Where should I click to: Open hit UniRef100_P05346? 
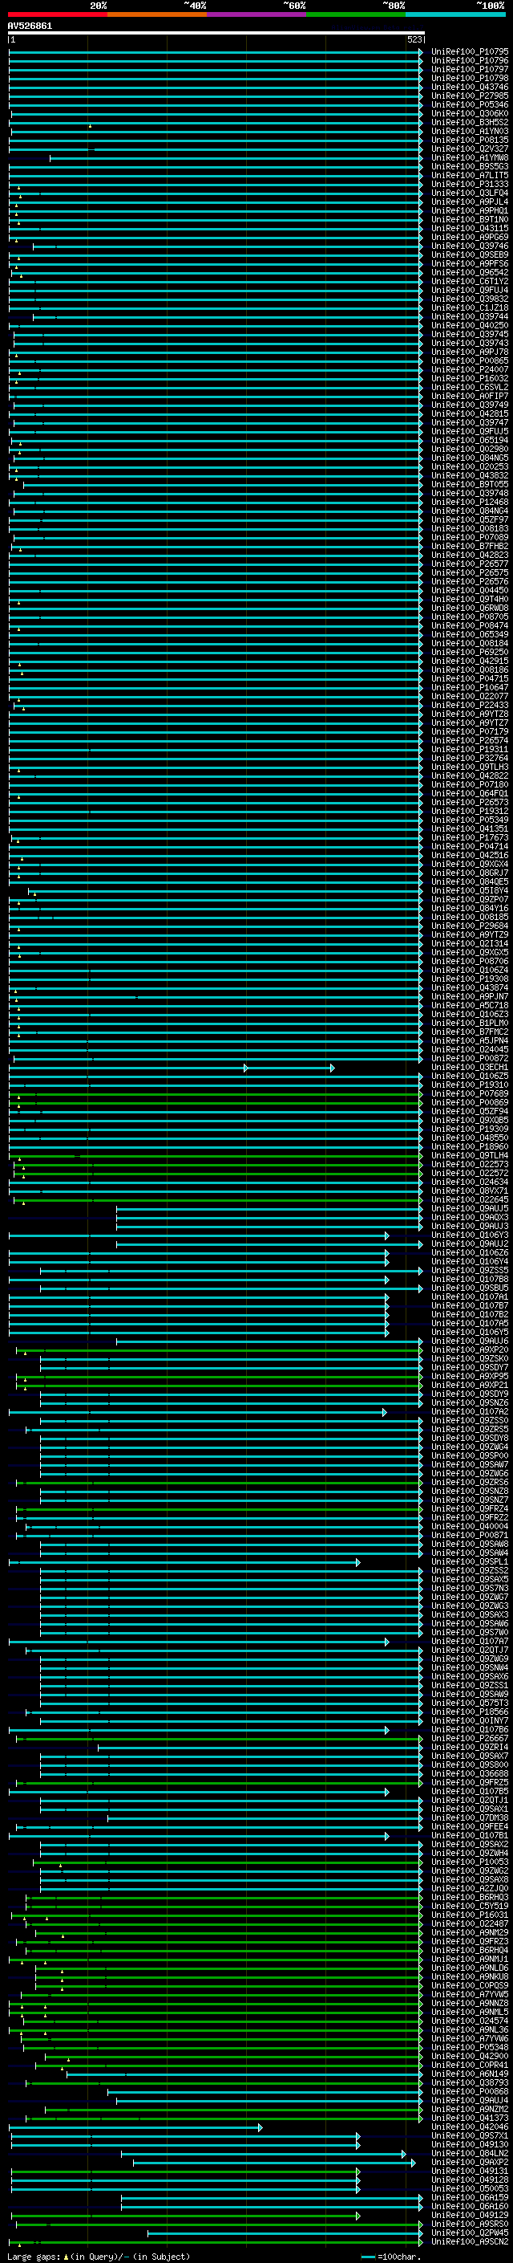[x=470, y=104]
